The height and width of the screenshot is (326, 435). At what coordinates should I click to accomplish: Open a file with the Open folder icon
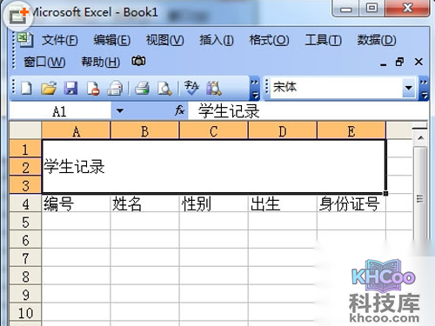coord(49,88)
